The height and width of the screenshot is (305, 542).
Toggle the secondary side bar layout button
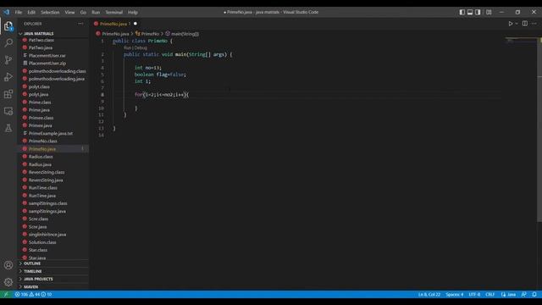(478, 12)
